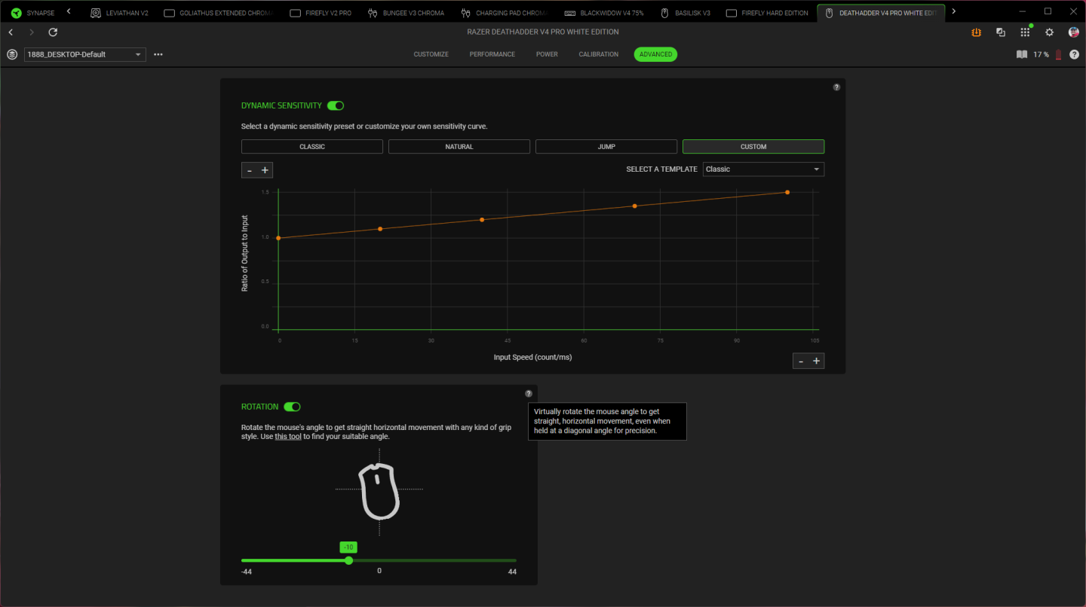The height and width of the screenshot is (607, 1086).
Task: Open the Basilisk V3 device tab
Action: 686,13
